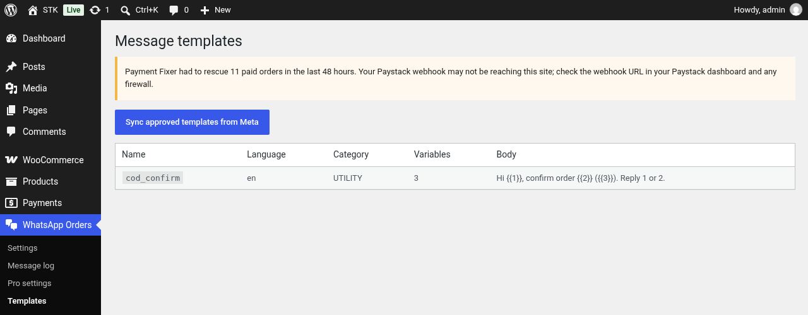Open the comments bubble icon in admin bar
This screenshot has width=808, height=315.
coord(174,10)
